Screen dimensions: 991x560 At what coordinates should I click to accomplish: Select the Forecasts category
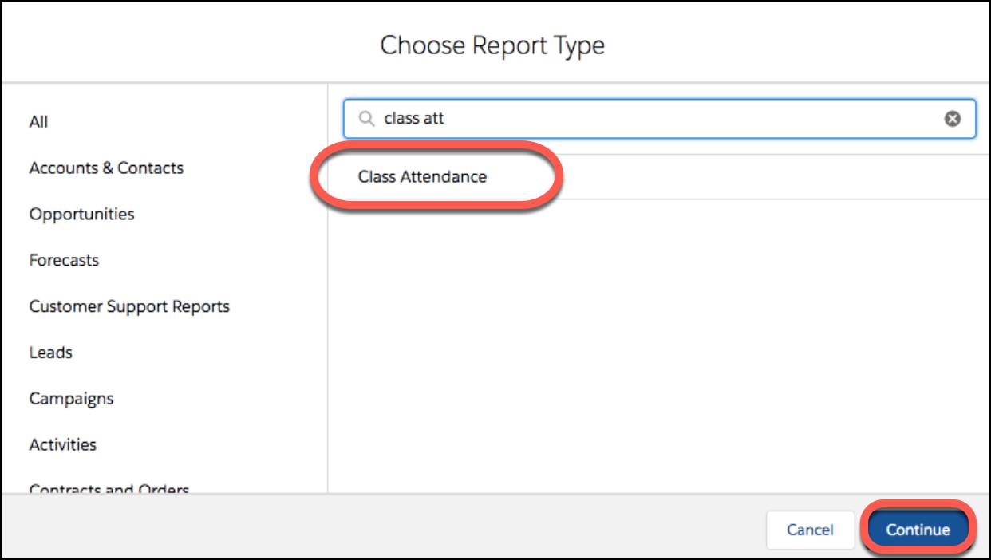pos(62,260)
